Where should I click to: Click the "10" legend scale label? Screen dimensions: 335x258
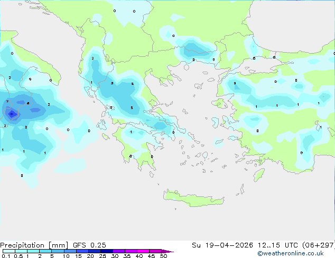(66, 256)
